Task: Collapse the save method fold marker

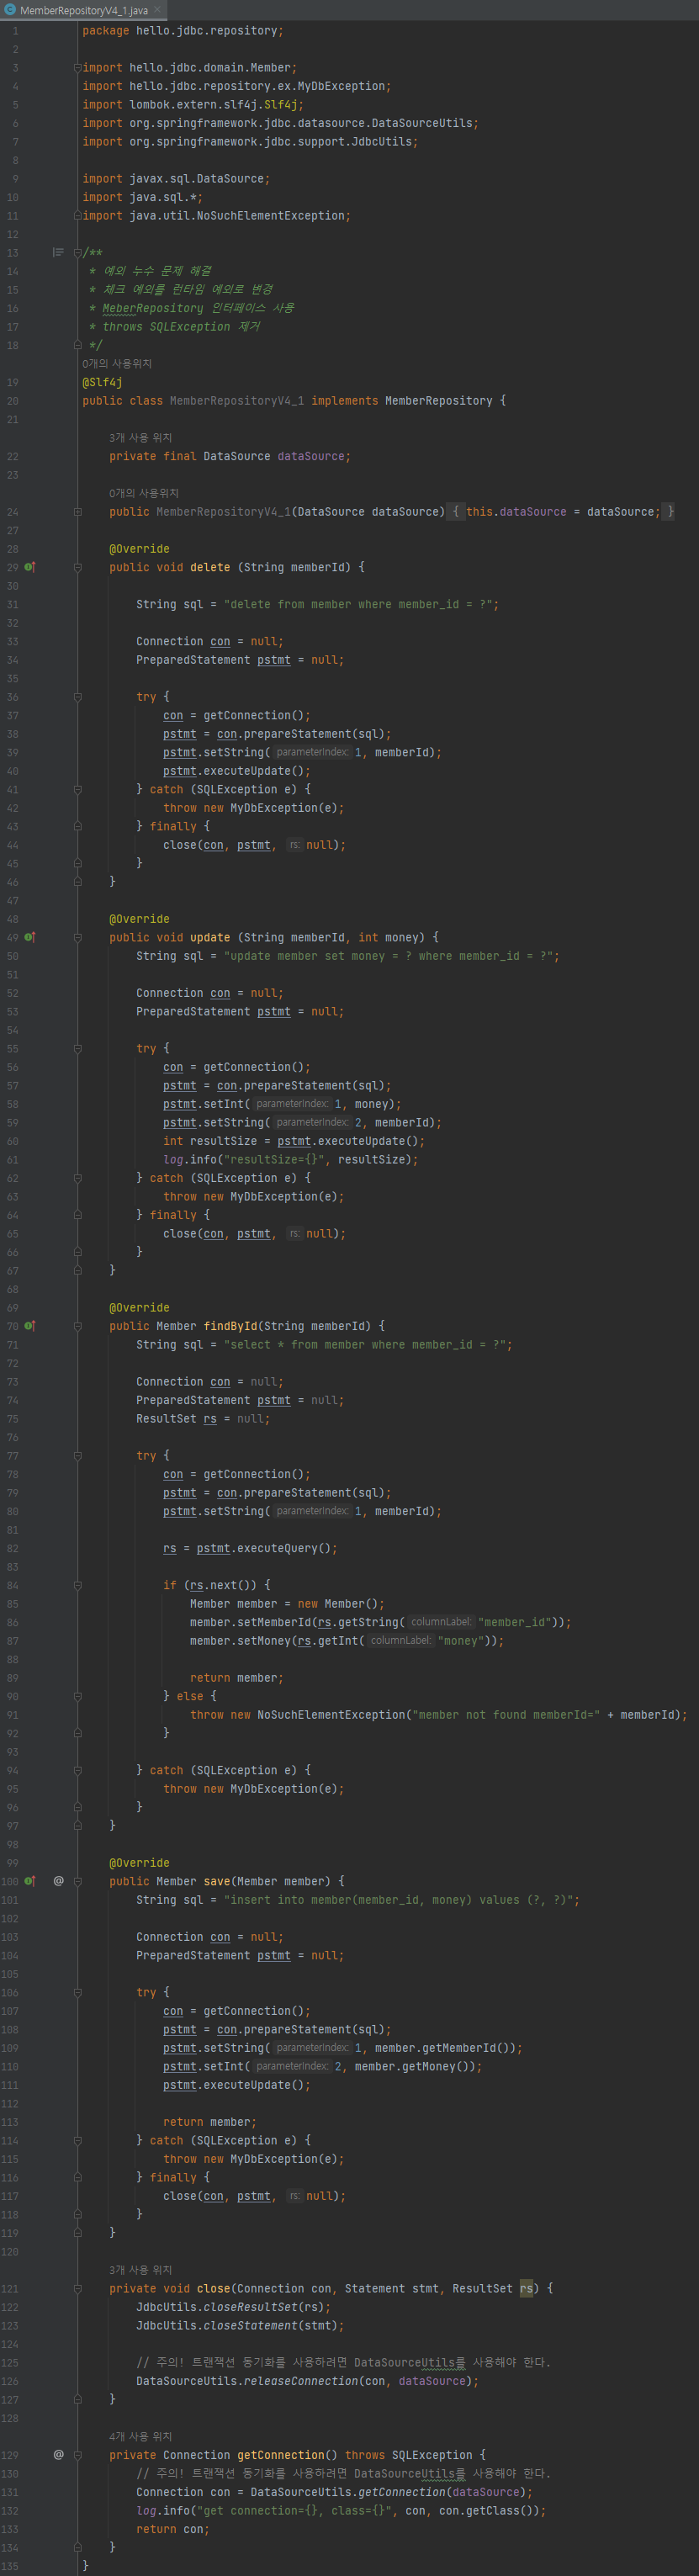Action: tap(77, 1881)
